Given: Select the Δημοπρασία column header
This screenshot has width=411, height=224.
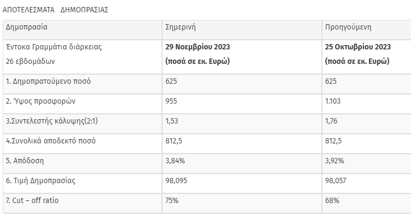Looking at the screenshot, I should [x=26, y=27].
